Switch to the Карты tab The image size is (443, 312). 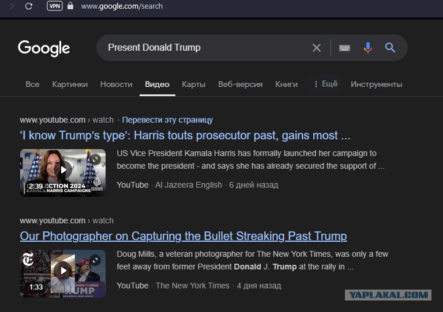(x=194, y=84)
